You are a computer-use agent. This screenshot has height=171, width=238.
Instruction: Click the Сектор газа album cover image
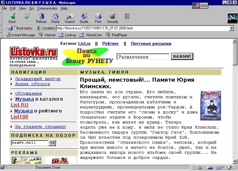[x=211, y=106]
